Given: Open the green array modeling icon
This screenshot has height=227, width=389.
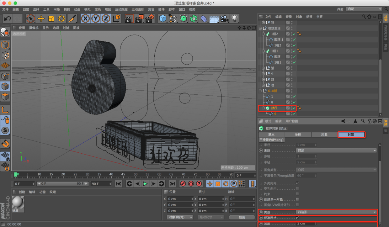Looking at the screenshot, I should (x=194, y=18).
